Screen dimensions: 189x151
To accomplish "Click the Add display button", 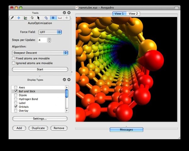I will 19,128.
